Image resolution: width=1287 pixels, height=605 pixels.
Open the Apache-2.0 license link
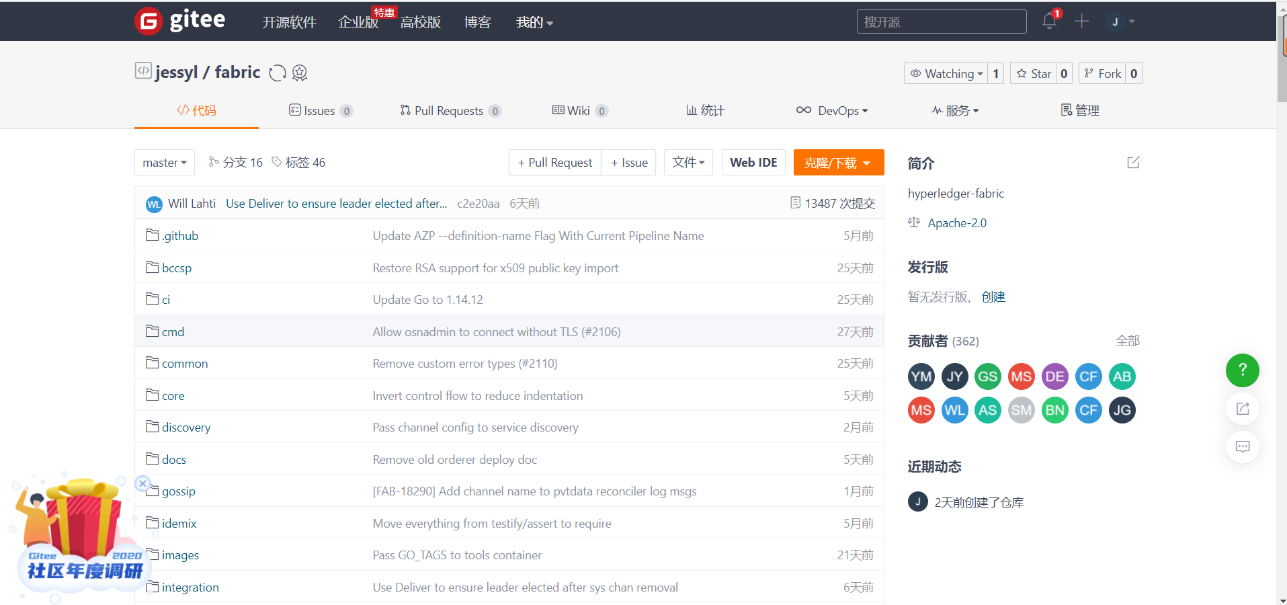tap(957, 223)
